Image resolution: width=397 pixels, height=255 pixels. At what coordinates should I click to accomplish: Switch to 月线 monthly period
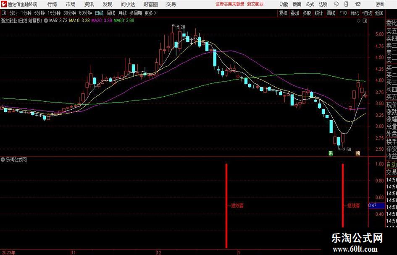pos(122,13)
